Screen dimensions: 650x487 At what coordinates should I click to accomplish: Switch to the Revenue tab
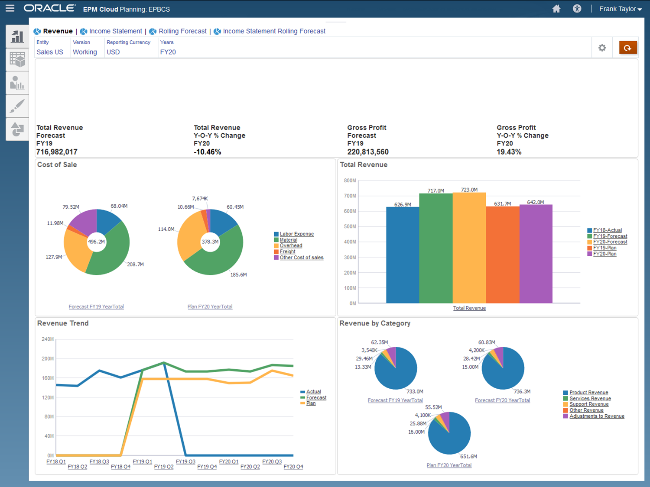point(58,31)
